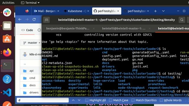Click prometheus directory in terminal listing

(157, 84)
